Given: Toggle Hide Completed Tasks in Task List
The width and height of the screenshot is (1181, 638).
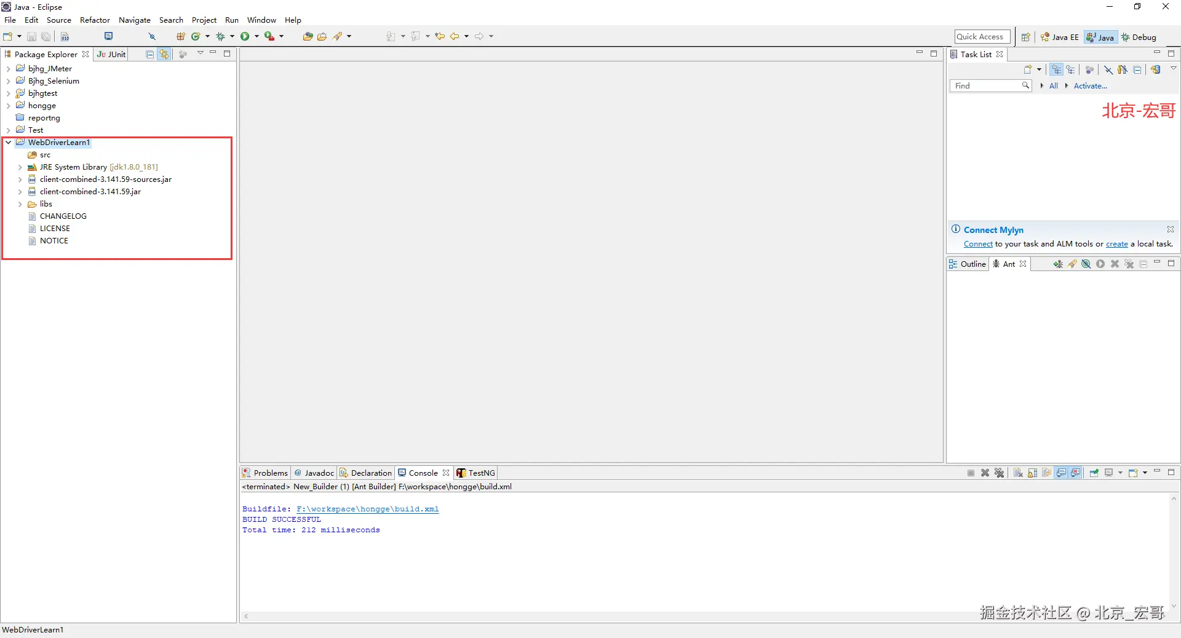Looking at the screenshot, I should click(1108, 69).
